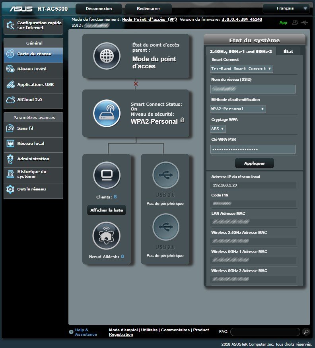Click the Nœud AiMesh count 0
Viewport: 315px width, 348px height.
click(122, 257)
